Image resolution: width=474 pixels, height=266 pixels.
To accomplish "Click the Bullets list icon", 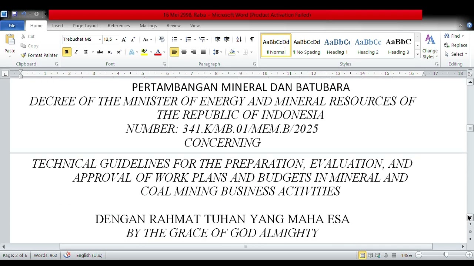I will [x=174, y=40].
